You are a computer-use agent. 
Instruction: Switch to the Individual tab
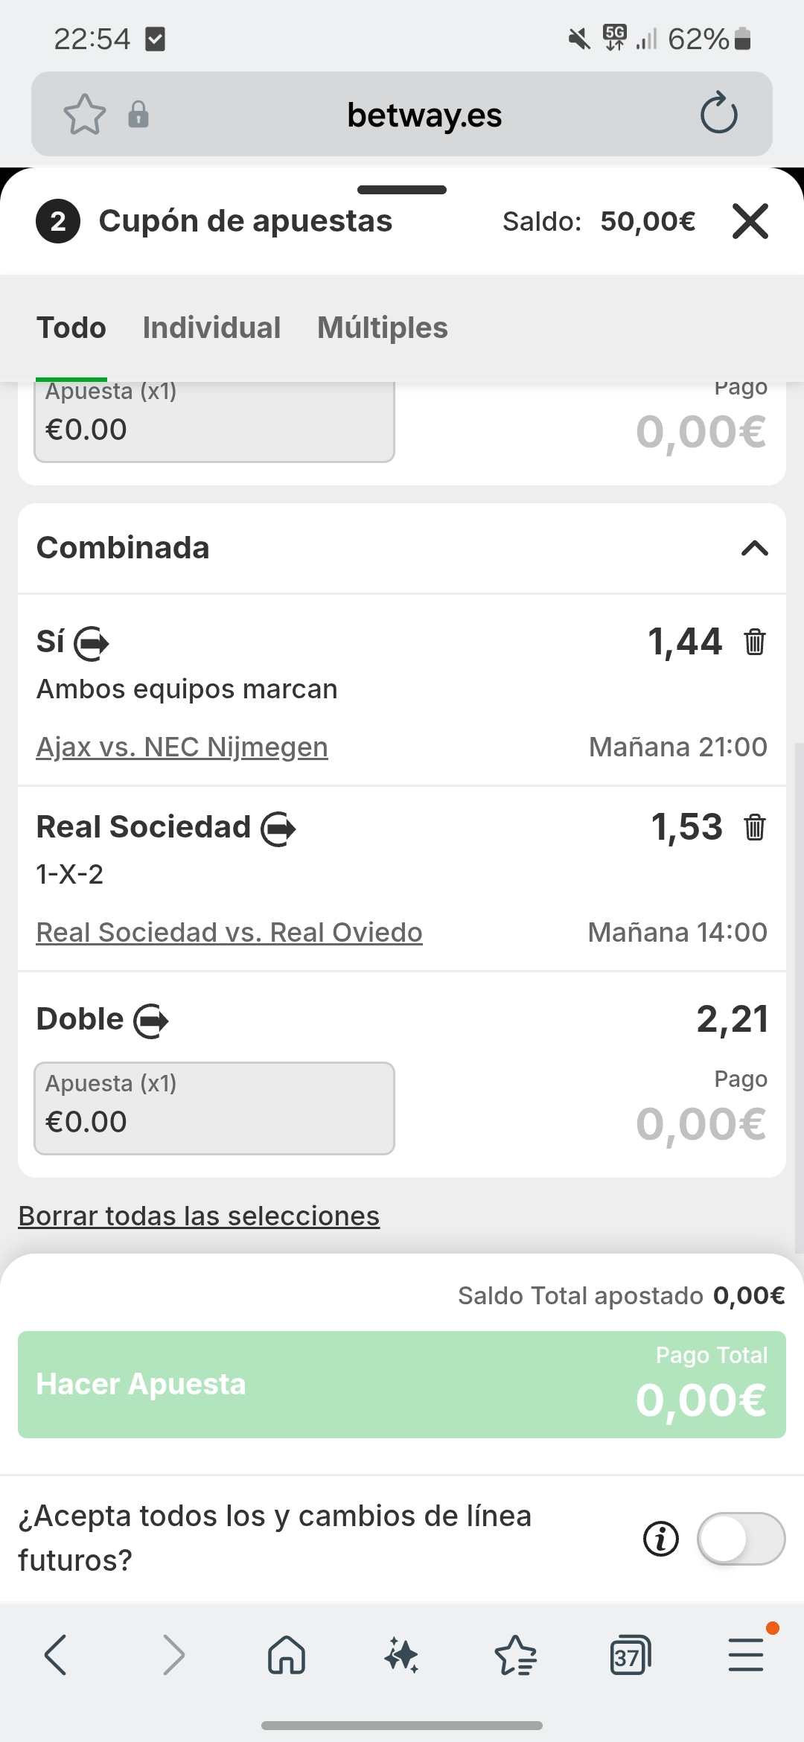tap(211, 328)
